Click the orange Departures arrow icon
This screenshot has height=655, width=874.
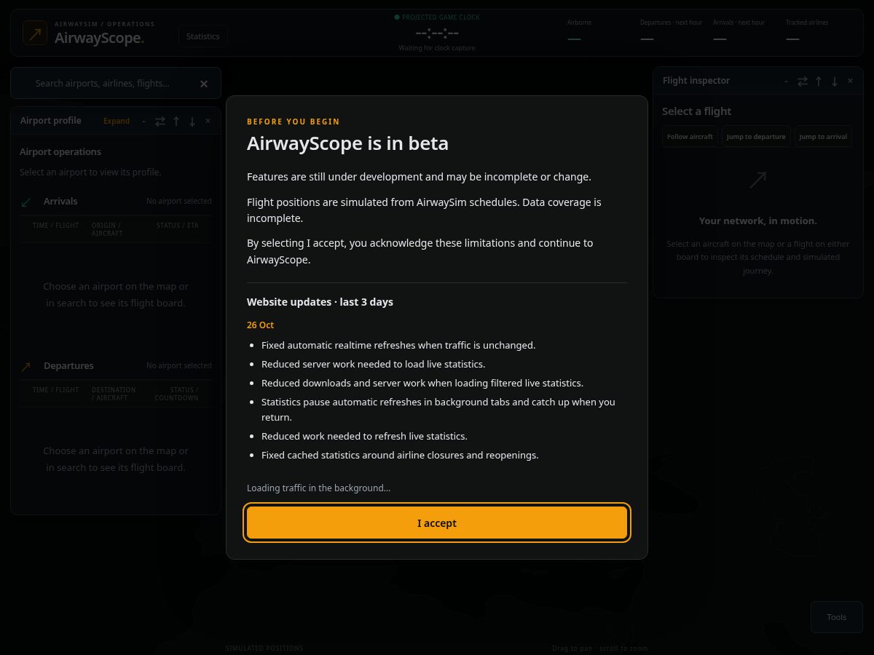coord(26,367)
